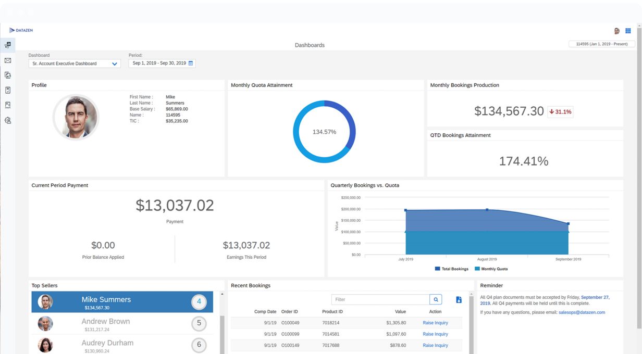Click the Top Sellers scroll-up arrow
Viewport: 642px width, 354px height.
(x=221, y=295)
